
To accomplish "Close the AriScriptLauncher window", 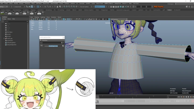I will tap(63, 37).
